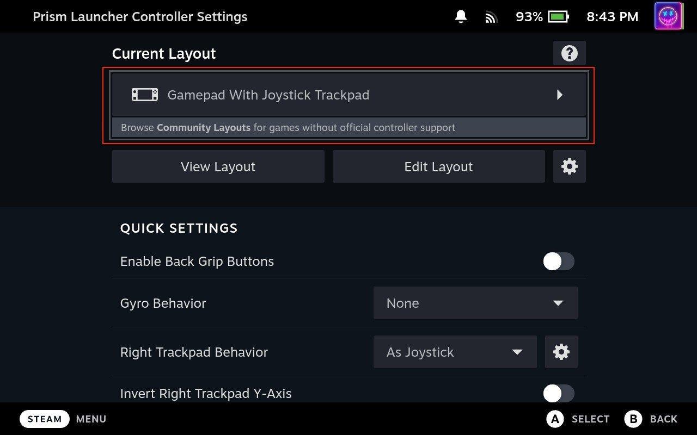
Task: Toggle Invert Right Trackpad Y-Axis
Action: pos(558,393)
